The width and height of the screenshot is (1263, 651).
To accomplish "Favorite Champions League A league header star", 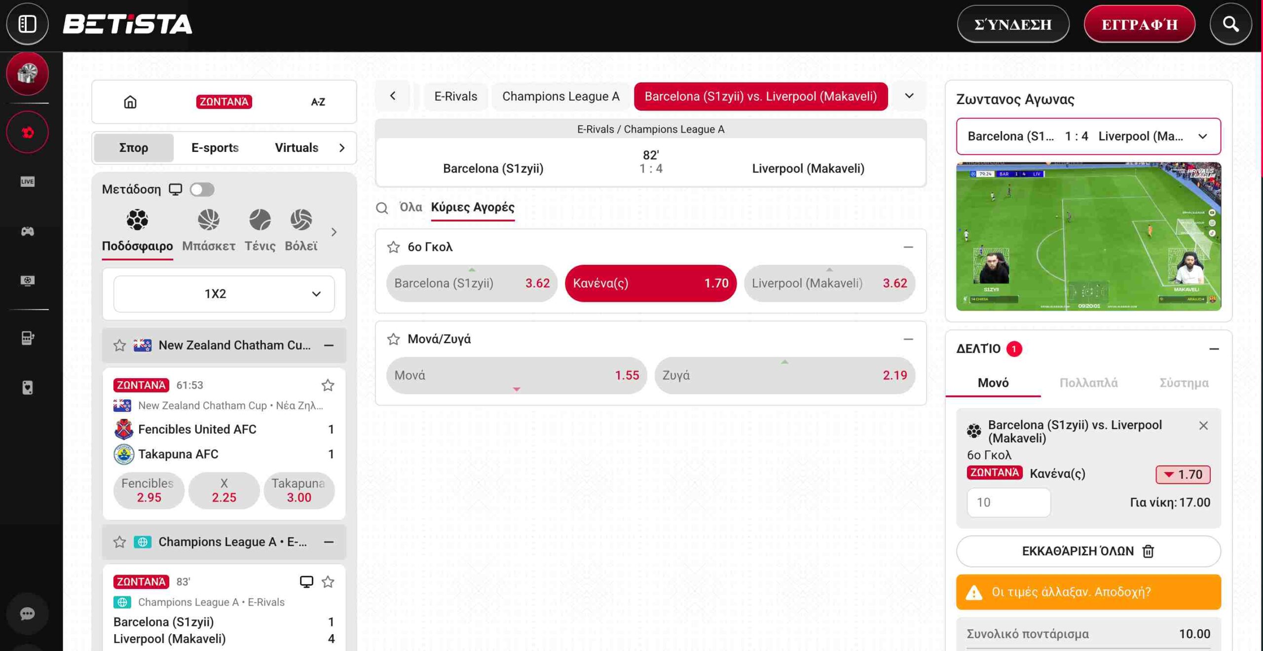I will (119, 542).
